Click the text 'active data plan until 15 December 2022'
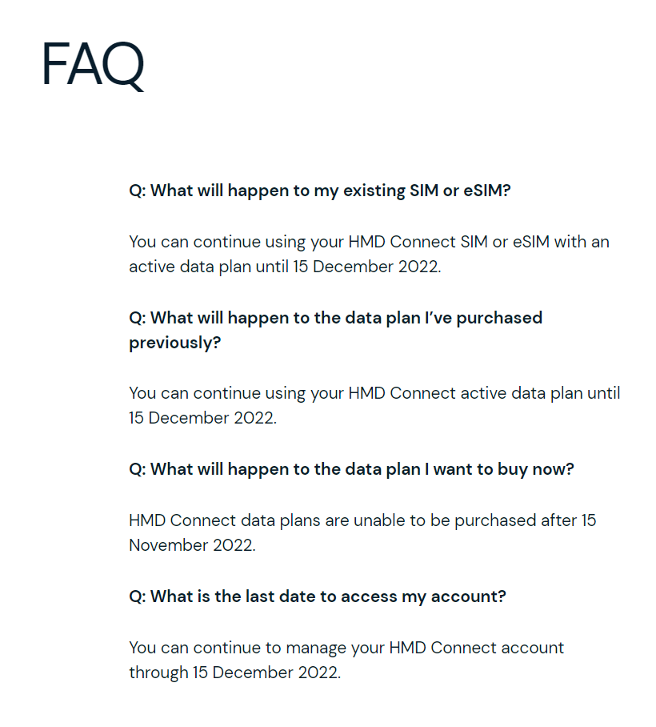 pos(285,267)
